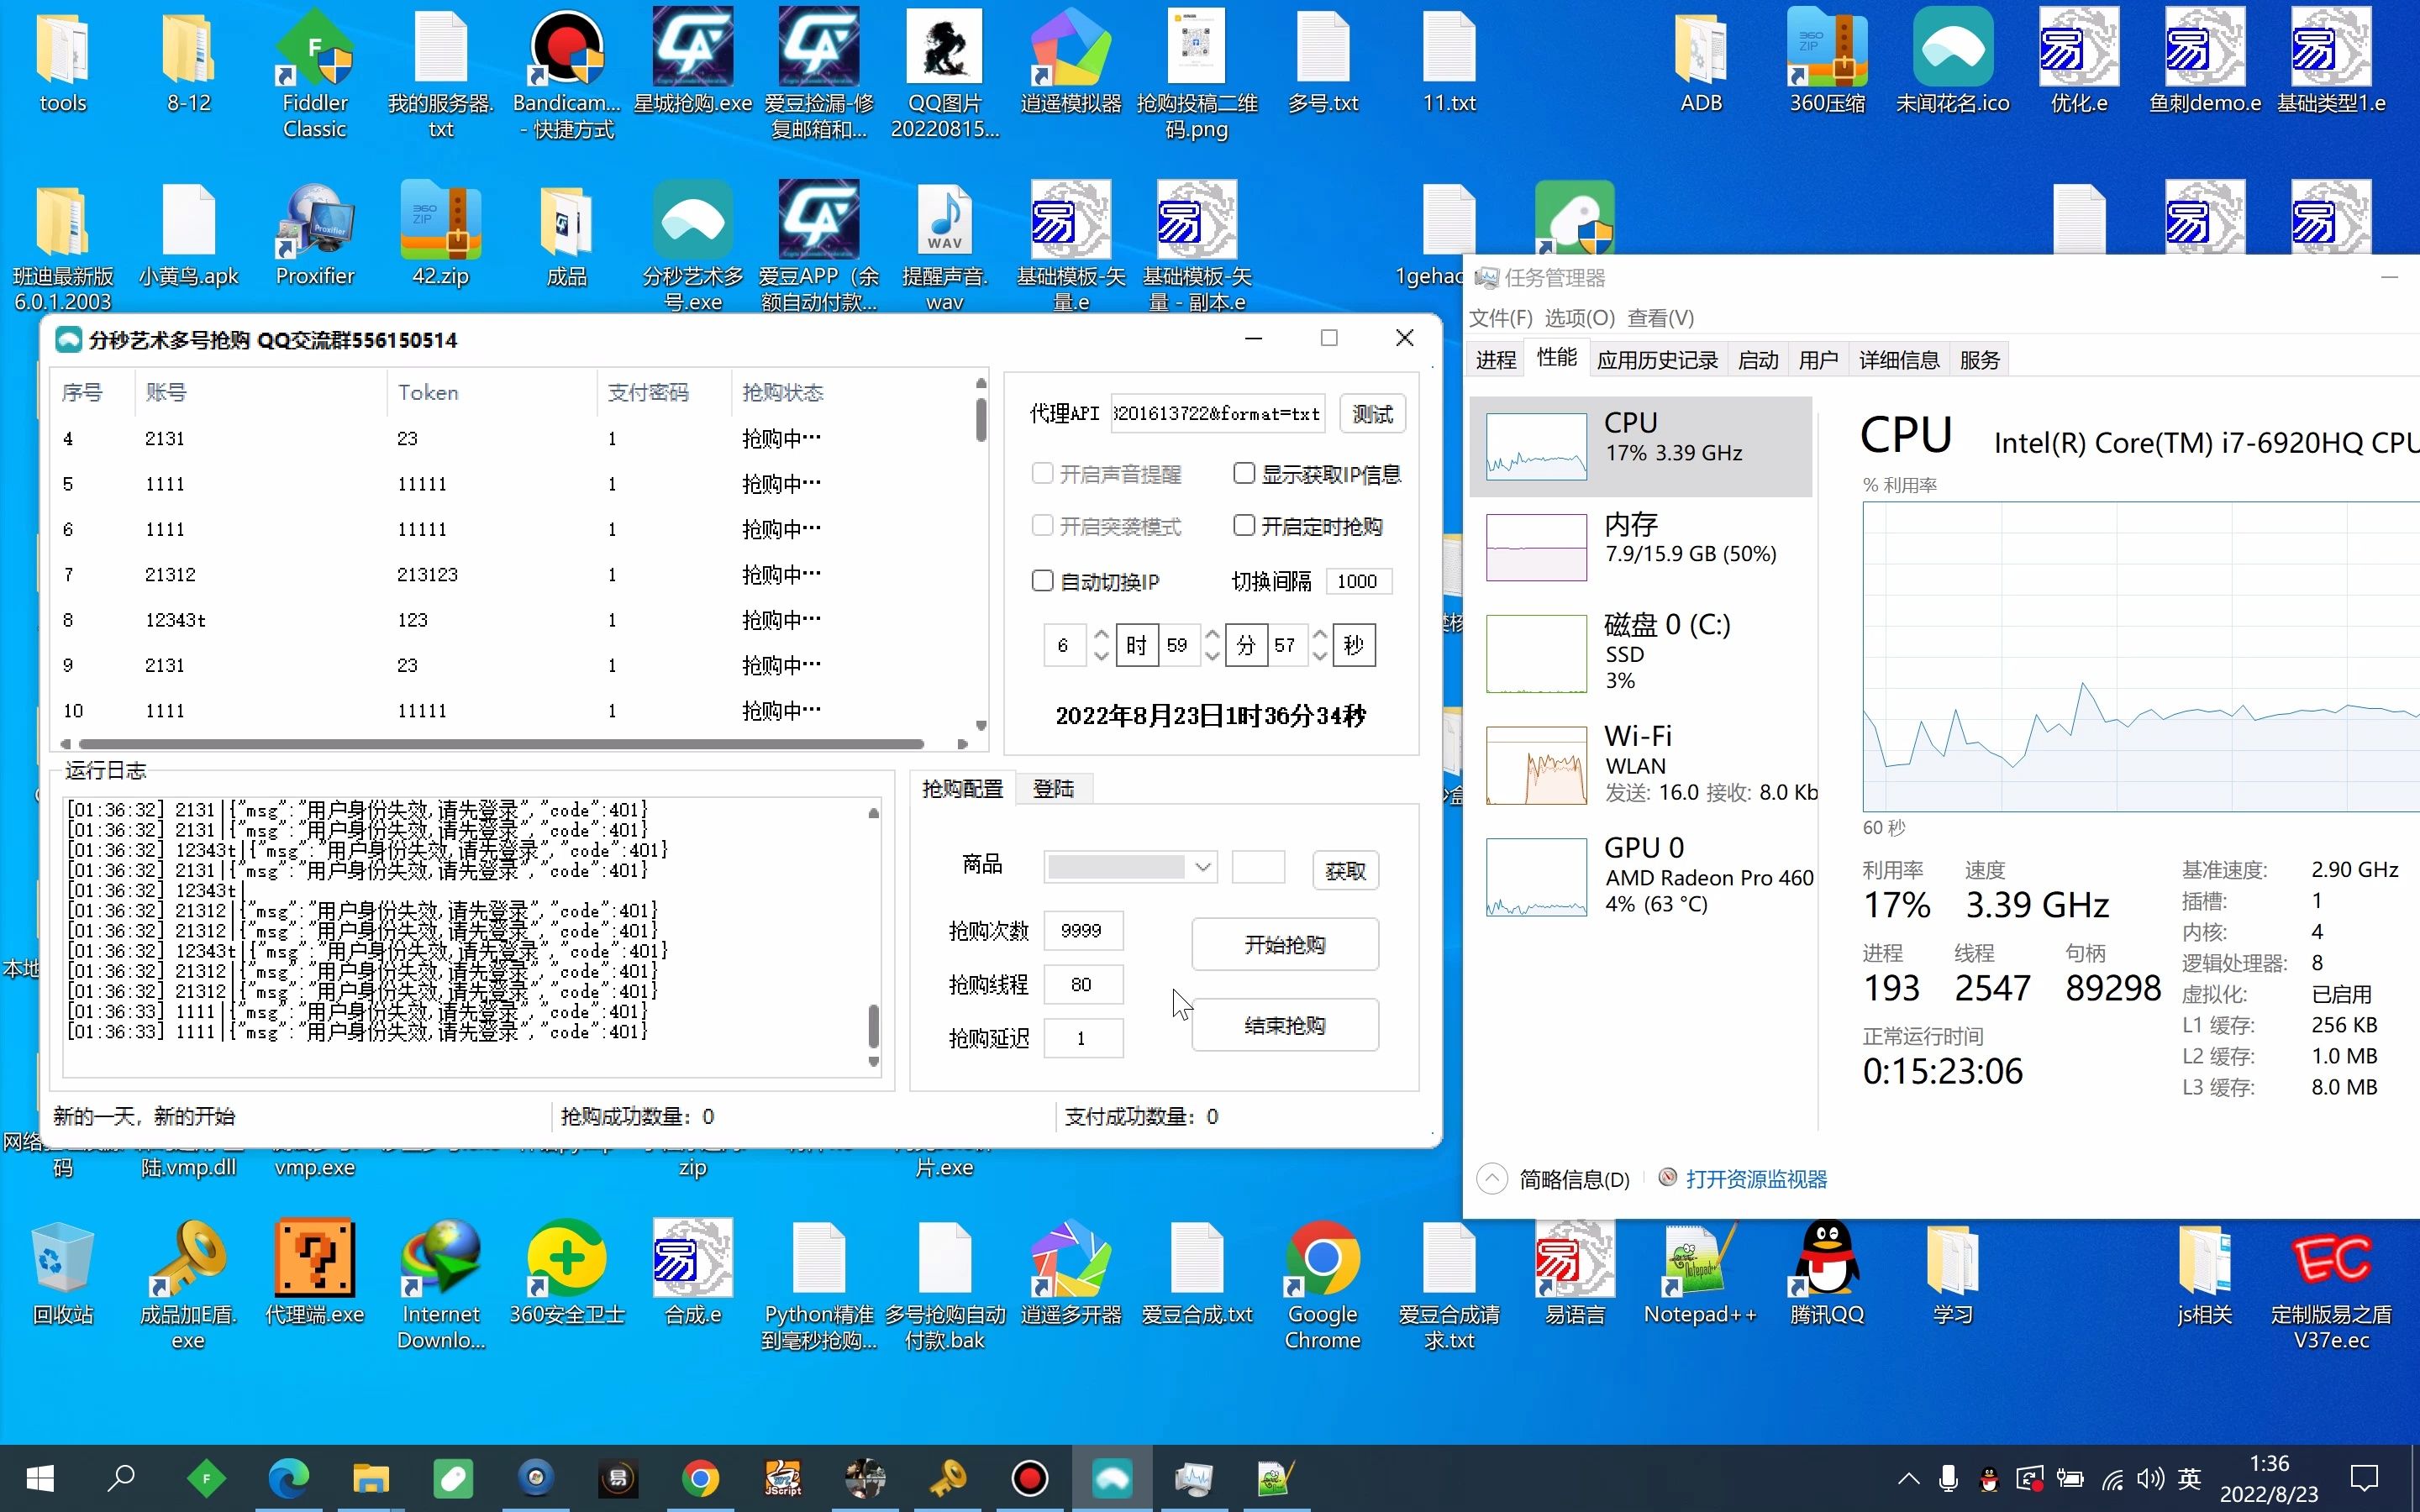Toggle 自动切换IP checkbox
Image resolution: width=2420 pixels, height=1512 pixels.
click(1039, 580)
